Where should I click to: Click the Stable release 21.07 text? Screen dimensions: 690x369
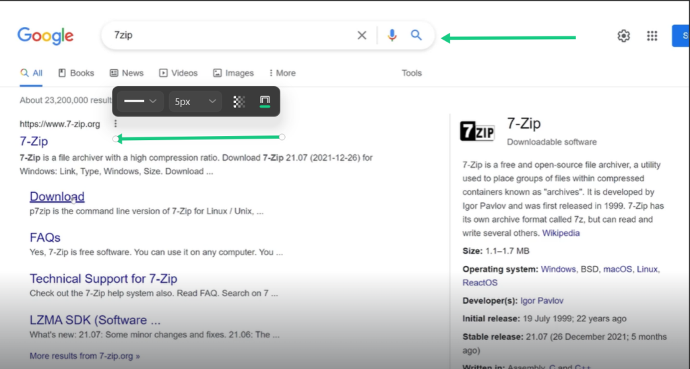pyautogui.click(x=565, y=343)
